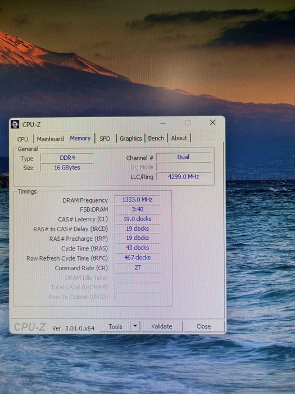Click the CPU-Z app icon in title bar

15,124
